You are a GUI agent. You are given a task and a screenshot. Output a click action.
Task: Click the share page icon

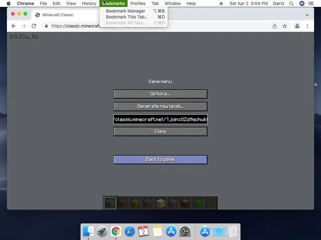pos(275,26)
